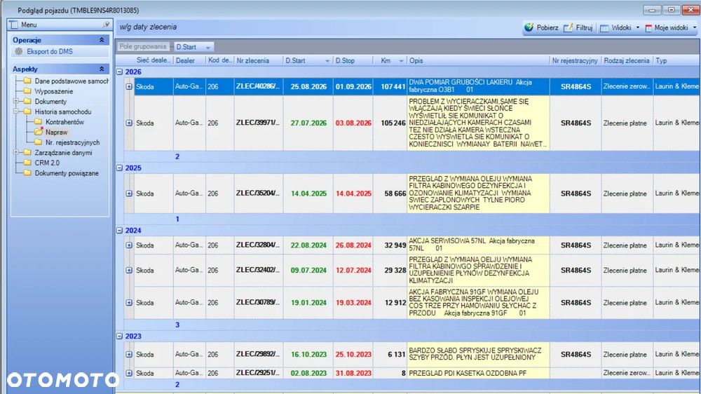Click the pin icon beside Menu
This screenshot has width=701, height=394.
(x=106, y=25)
